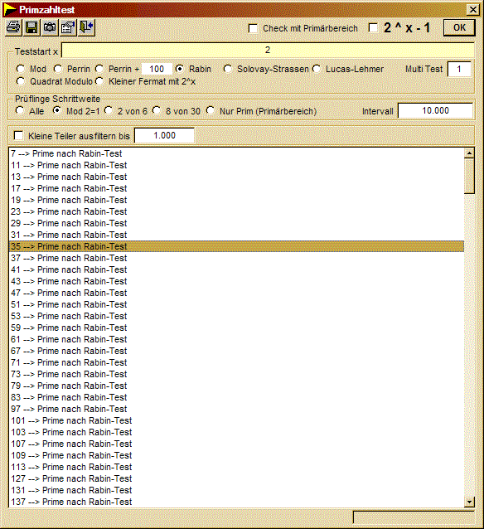Click the printer icon in toolbar
484x529 pixels.
pyautogui.click(x=14, y=27)
